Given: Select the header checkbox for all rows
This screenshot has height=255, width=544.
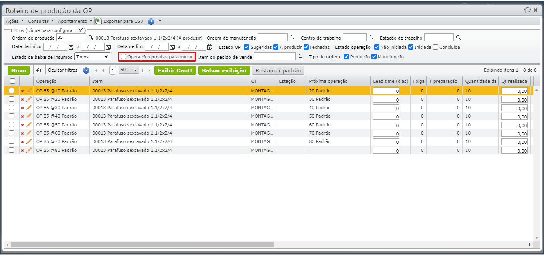Looking at the screenshot, I should (12, 81).
